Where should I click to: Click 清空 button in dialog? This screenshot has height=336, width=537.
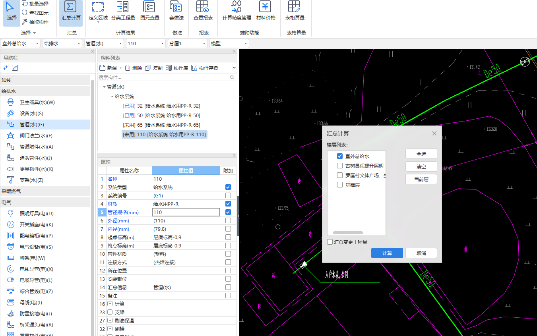tap(421, 166)
